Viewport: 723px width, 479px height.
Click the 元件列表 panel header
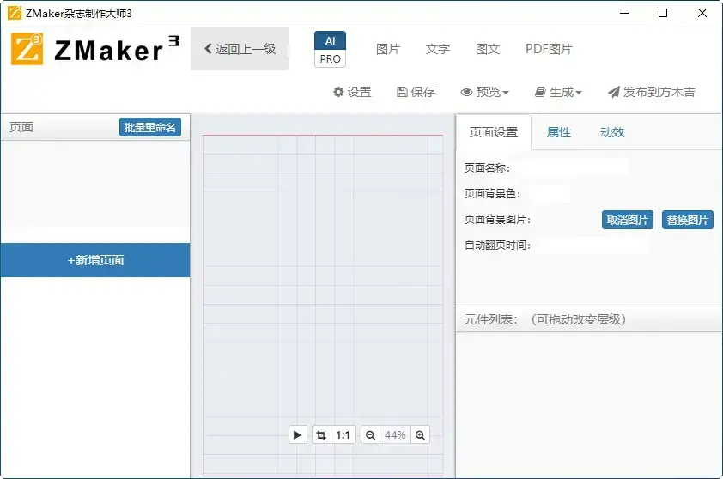click(589, 319)
